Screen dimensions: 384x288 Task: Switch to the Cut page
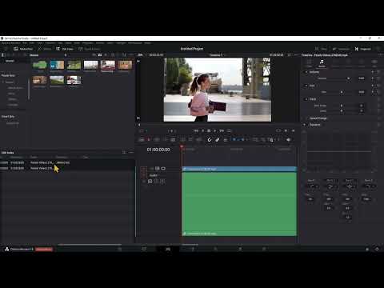tap(144, 249)
